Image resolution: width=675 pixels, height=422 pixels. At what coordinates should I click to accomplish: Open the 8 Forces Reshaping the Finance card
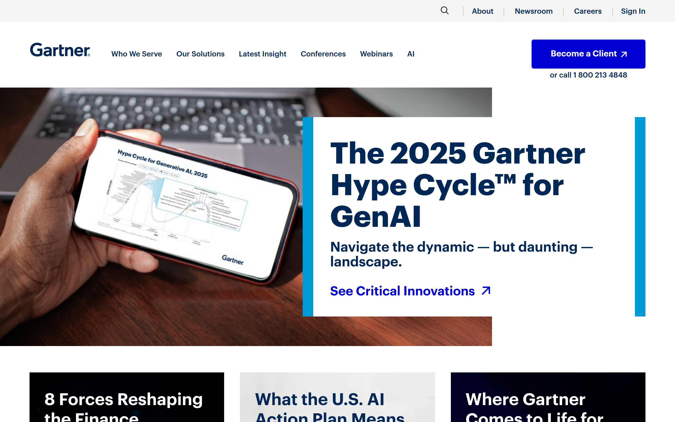click(x=127, y=397)
